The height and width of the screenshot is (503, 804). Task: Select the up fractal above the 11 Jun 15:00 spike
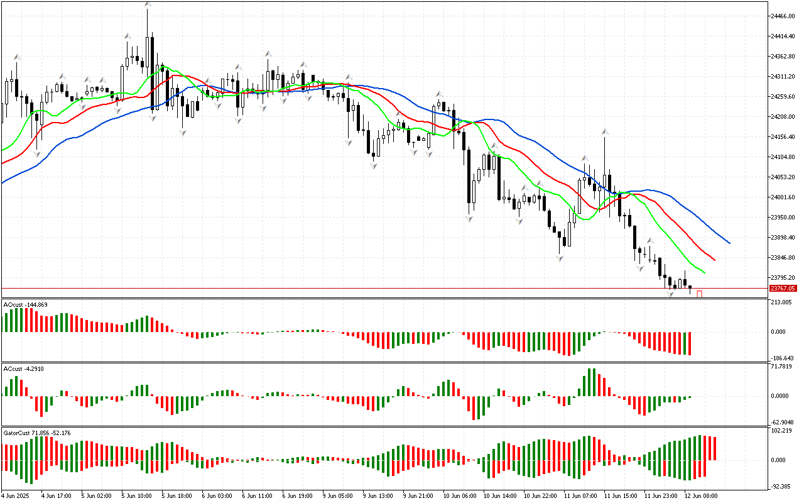tap(605, 132)
